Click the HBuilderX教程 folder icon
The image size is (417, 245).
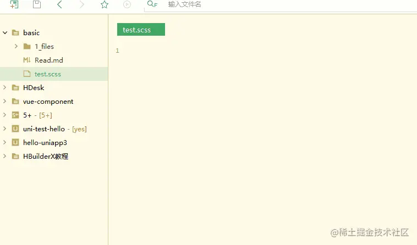(16, 157)
